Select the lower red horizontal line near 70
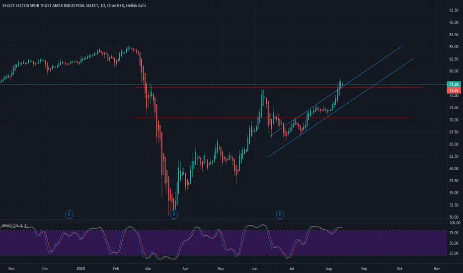Viewport: 463px width, 273px height. pyautogui.click(x=272, y=118)
